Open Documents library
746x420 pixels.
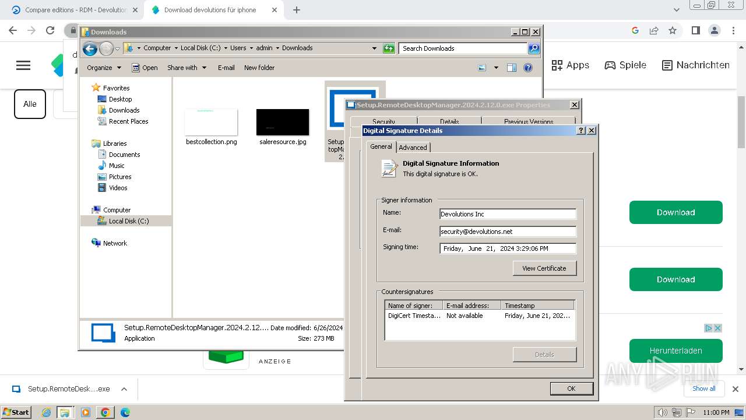tap(124, 155)
